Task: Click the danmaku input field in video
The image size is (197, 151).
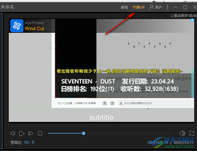Action: click(x=156, y=103)
